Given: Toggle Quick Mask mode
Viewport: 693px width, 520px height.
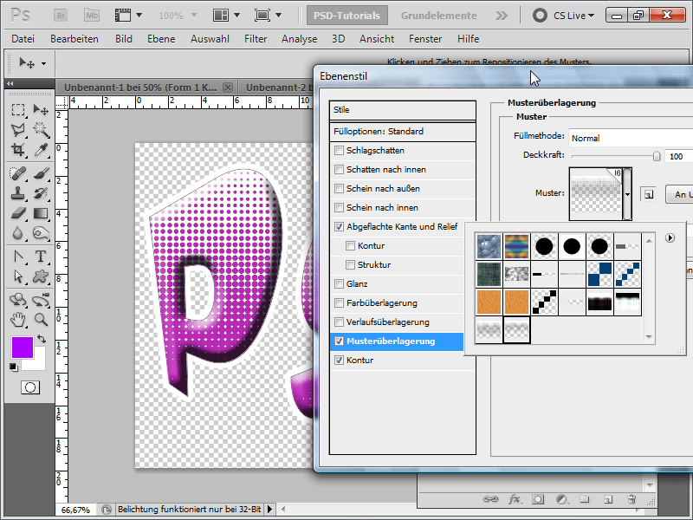Looking at the screenshot, I should (x=30, y=387).
